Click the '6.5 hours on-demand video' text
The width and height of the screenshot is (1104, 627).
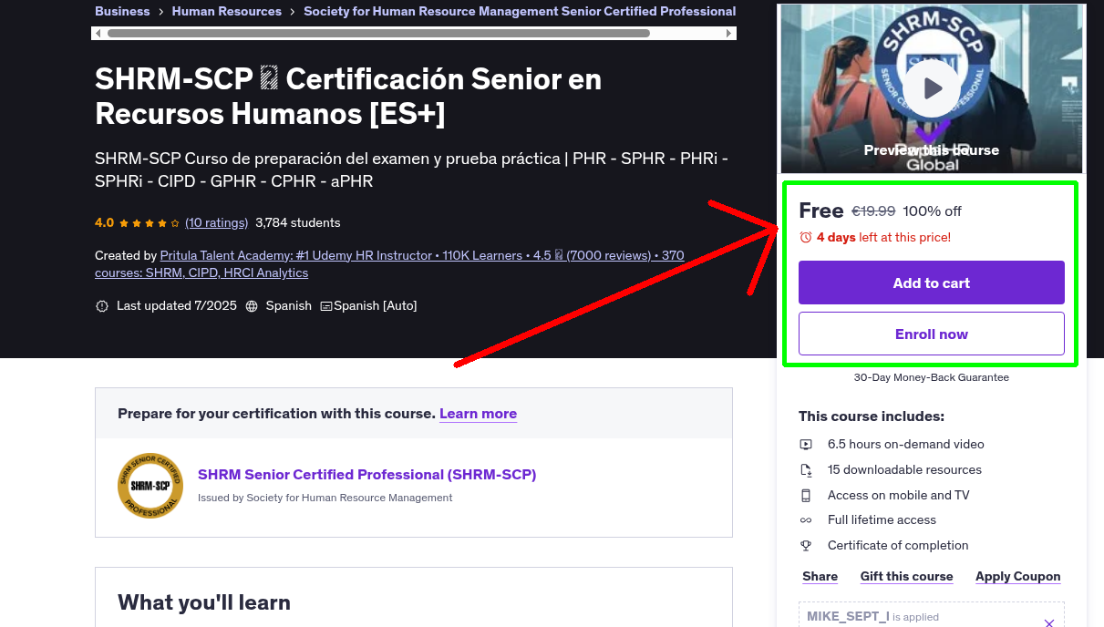pos(906,445)
